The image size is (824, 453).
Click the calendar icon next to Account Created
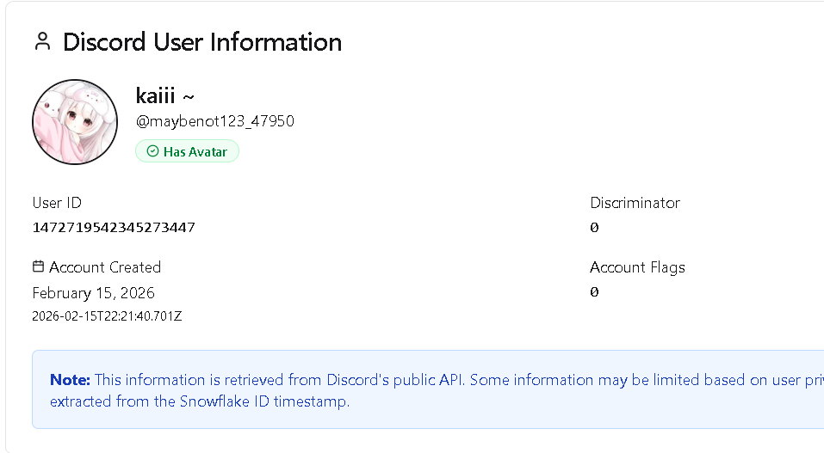(x=38, y=266)
